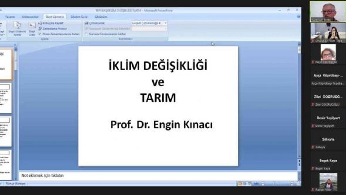This screenshot has width=346, height=195.
Task: Enable Sunucu Görünümünü Göster checkbox
Action: [86, 34]
